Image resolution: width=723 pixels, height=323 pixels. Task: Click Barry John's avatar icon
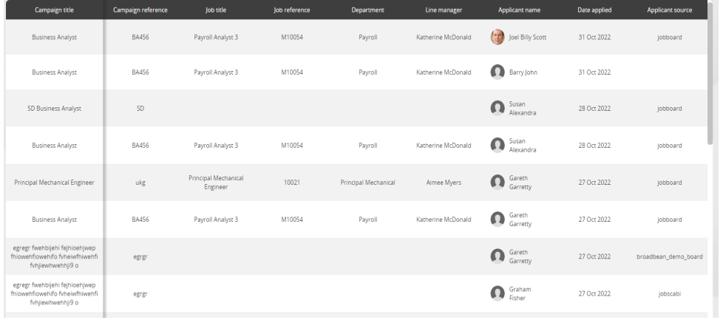[x=498, y=72]
